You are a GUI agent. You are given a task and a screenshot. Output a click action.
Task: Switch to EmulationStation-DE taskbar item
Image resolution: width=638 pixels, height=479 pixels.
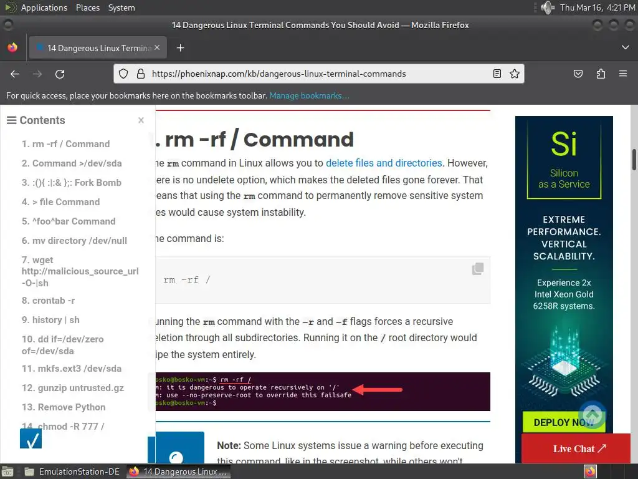coord(72,472)
